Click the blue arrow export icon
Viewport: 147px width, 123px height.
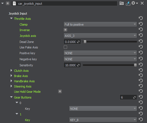tap(128, 3)
